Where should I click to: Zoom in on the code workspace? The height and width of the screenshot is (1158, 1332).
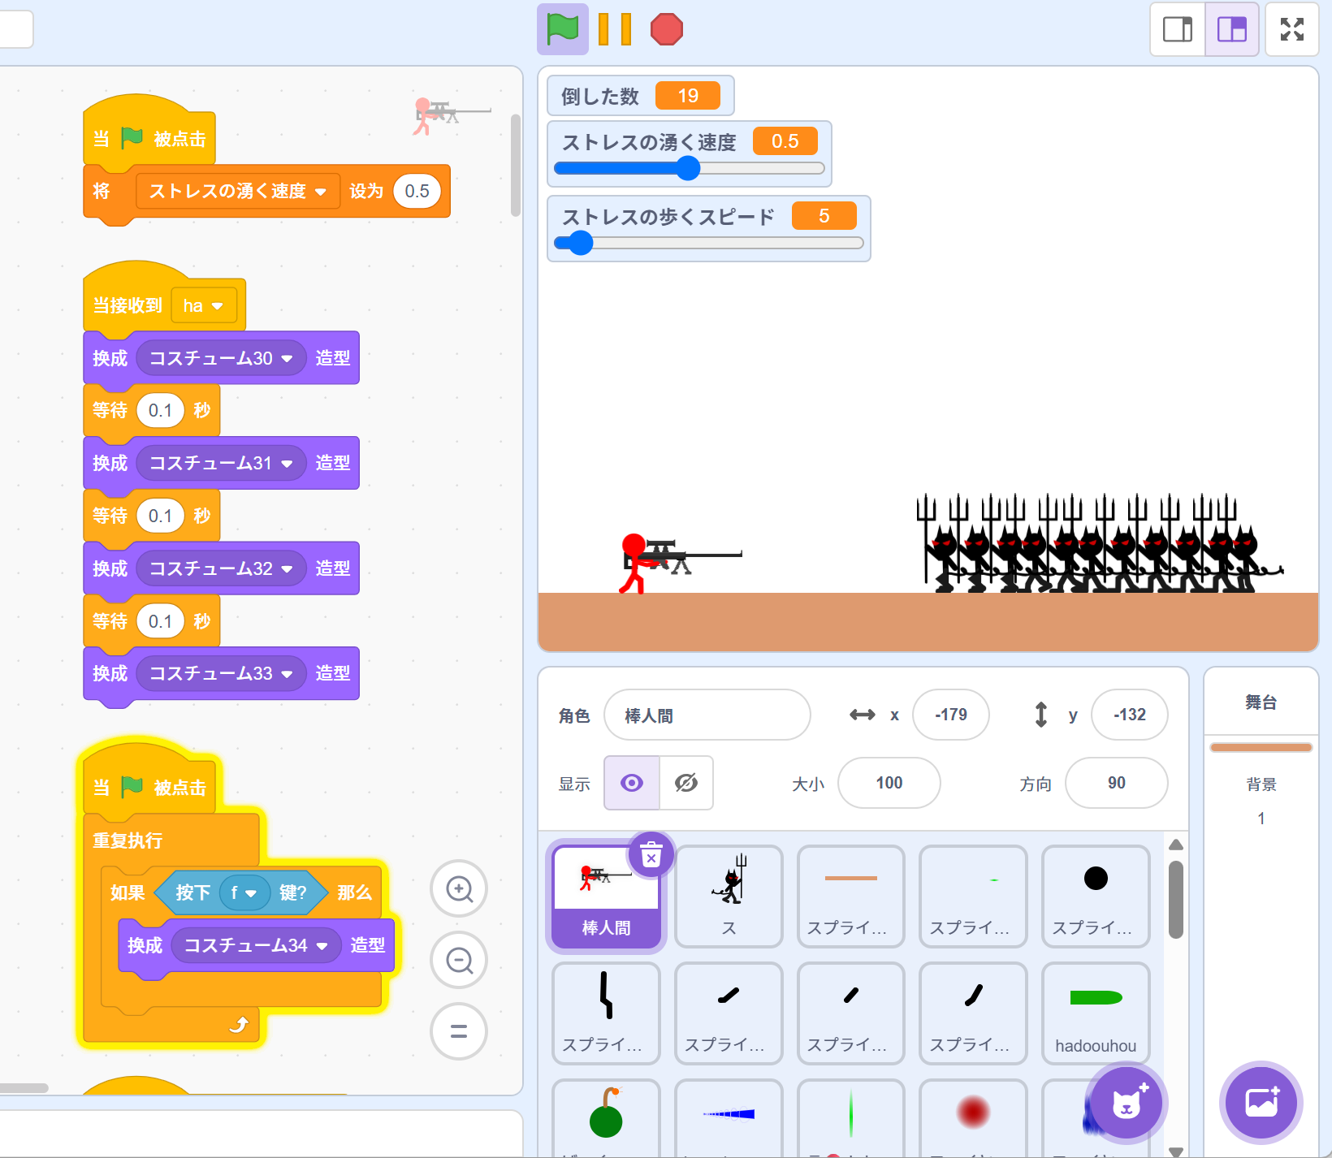tap(459, 888)
